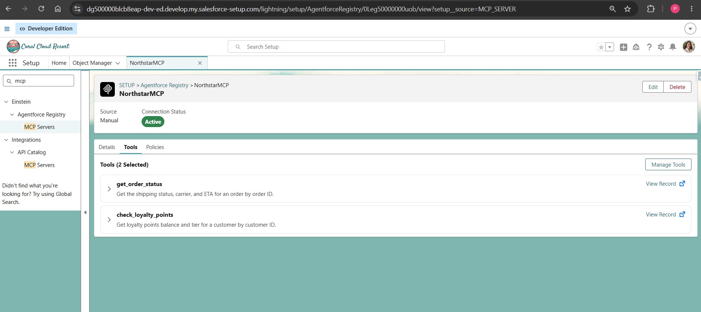Click the Coral Cloud Resort logo
The image size is (701, 312).
[38, 47]
